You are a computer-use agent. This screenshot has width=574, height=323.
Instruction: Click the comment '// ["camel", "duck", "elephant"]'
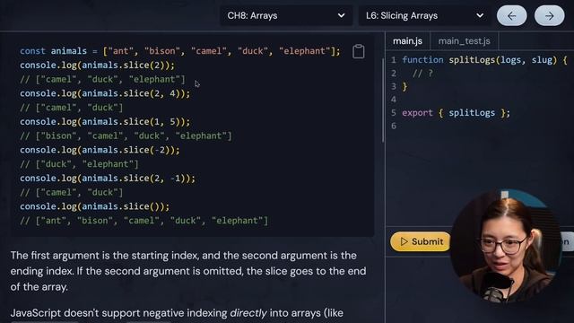(x=102, y=80)
